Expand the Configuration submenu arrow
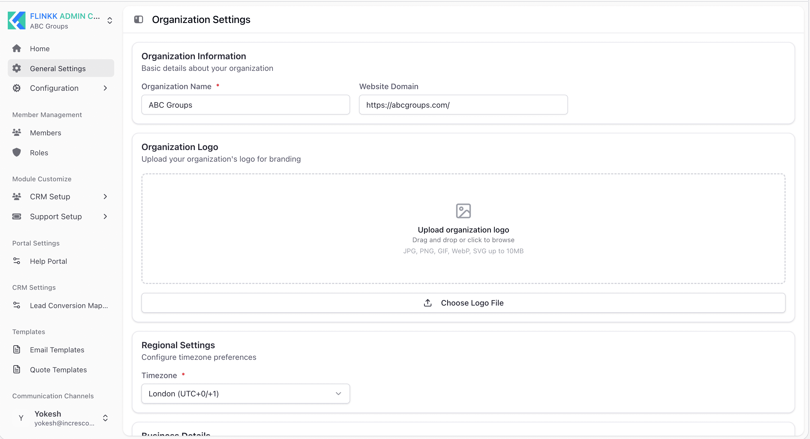 (x=105, y=88)
